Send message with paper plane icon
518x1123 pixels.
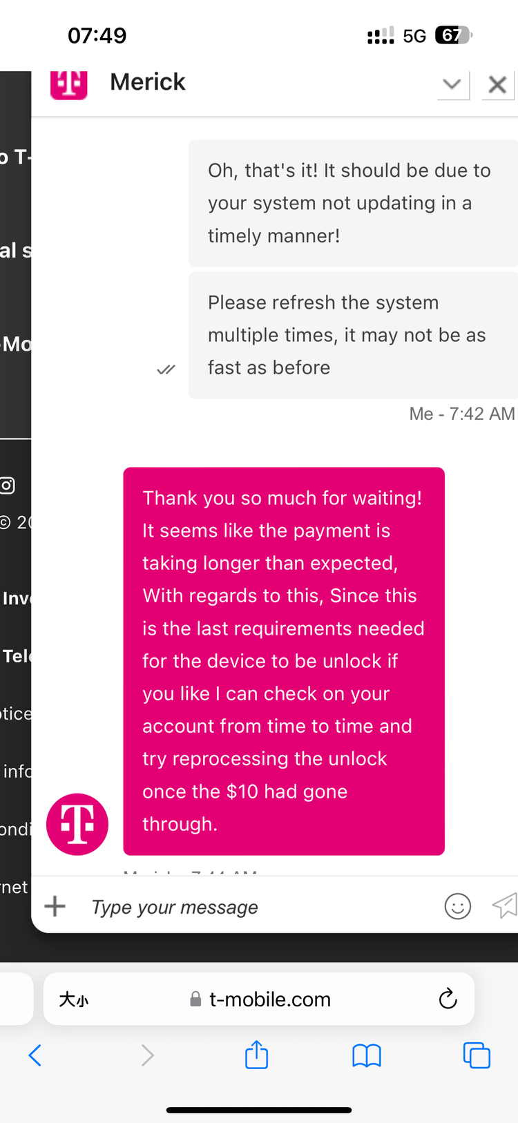(505, 905)
